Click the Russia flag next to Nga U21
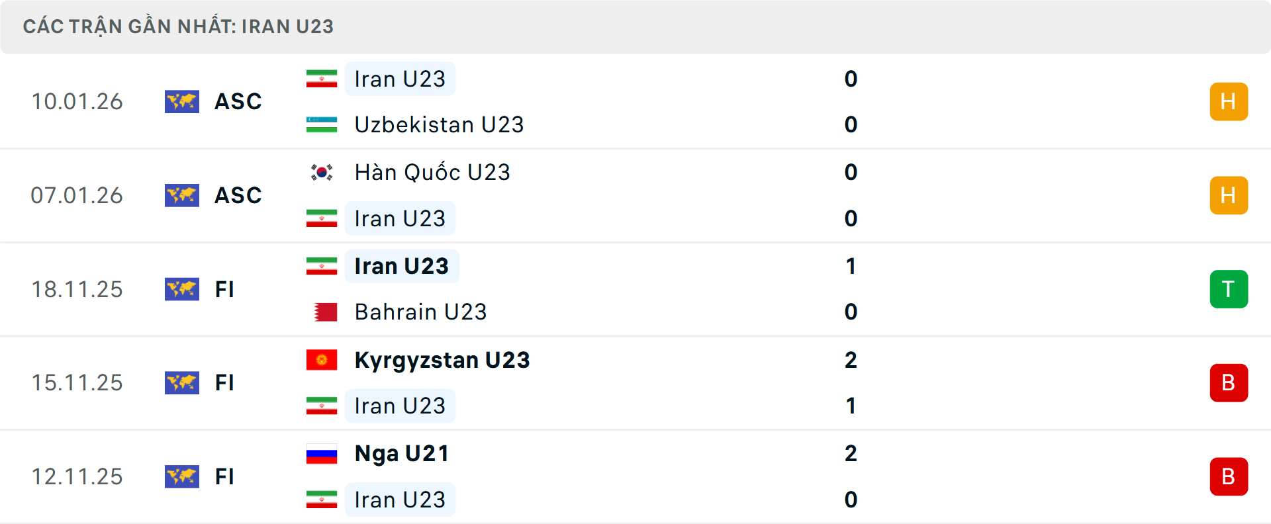1271x524 pixels. pos(322,454)
